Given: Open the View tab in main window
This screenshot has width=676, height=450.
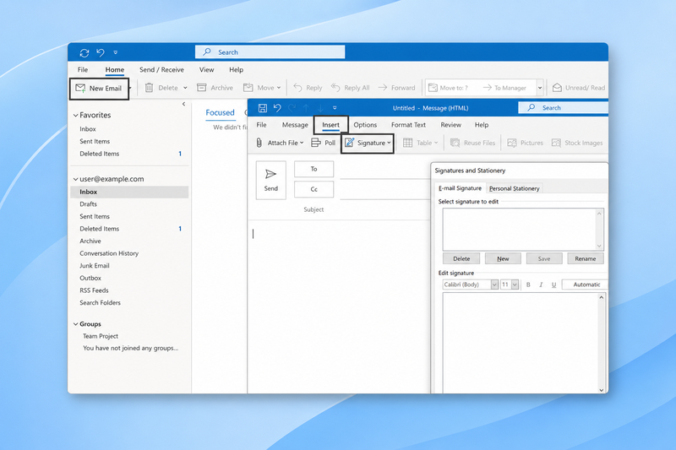Looking at the screenshot, I should point(206,70).
